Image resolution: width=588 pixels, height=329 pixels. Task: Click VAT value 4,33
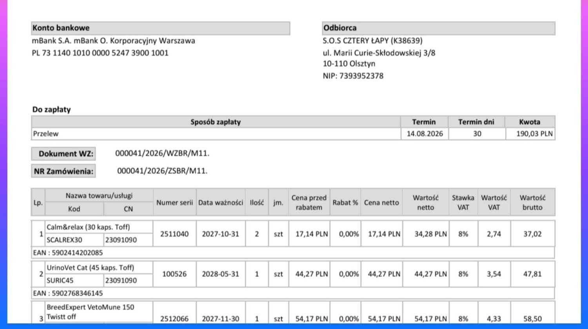pyautogui.click(x=494, y=319)
